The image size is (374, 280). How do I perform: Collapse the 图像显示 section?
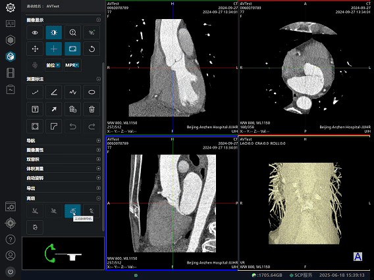pyautogui.click(x=98, y=20)
